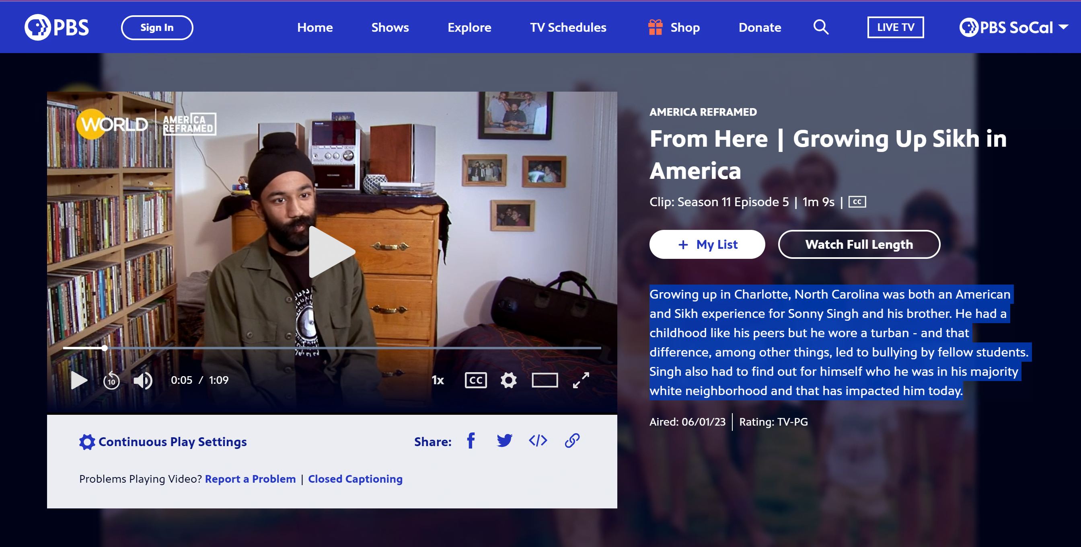Click the LIVE TV button
The height and width of the screenshot is (547, 1081).
(896, 27)
